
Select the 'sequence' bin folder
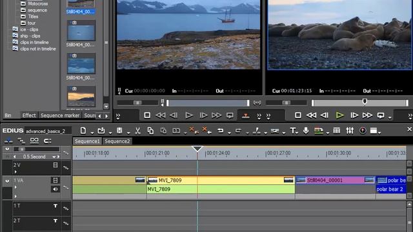pyautogui.click(x=37, y=10)
